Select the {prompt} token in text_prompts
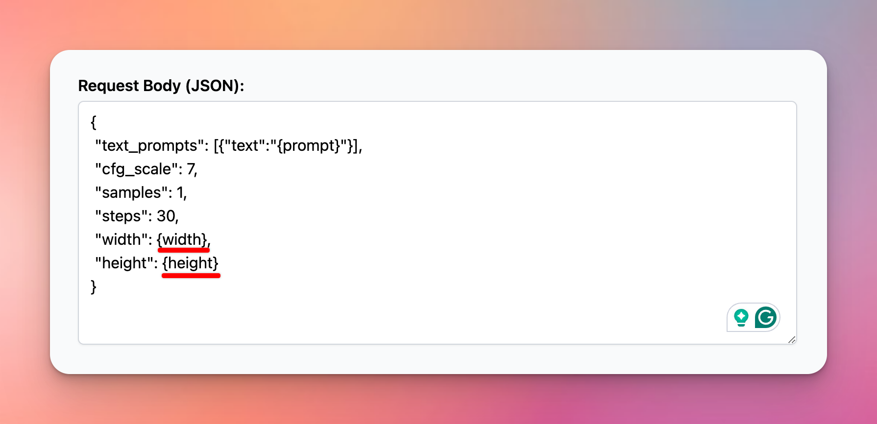The width and height of the screenshot is (877, 424). click(x=306, y=145)
